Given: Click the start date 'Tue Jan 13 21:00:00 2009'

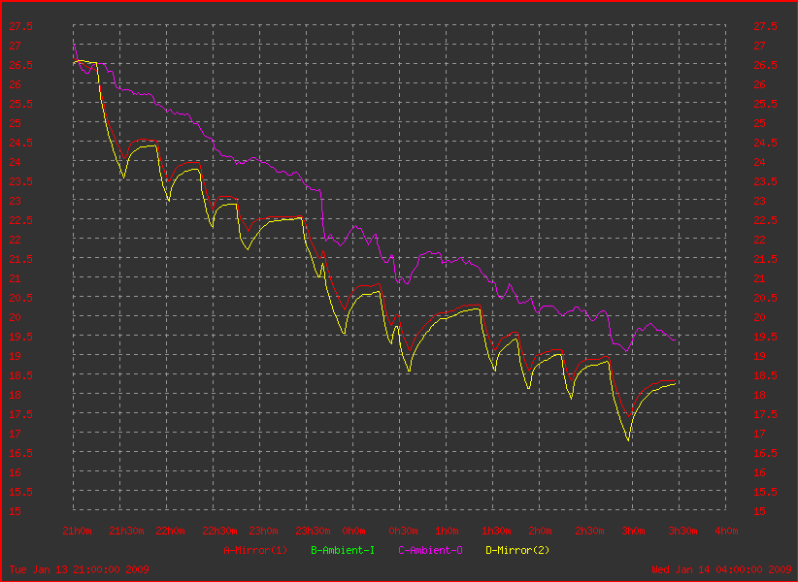Looking at the screenshot, I should pos(80,569).
